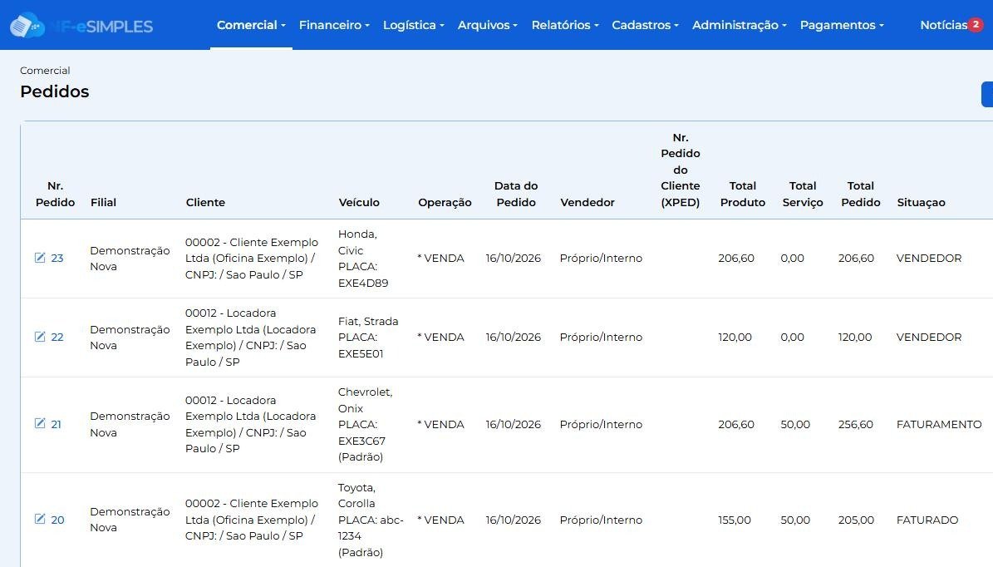Open the Comercial dropdown menu
This screenshot has height=567, width=993.
[251, 25]
